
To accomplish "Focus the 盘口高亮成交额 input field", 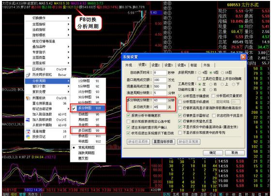I will coord(160,80).
